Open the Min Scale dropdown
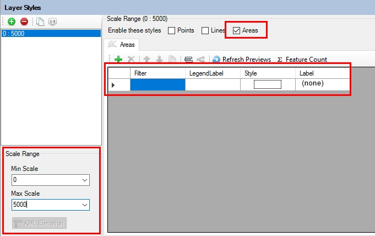 tap(84, 180)
